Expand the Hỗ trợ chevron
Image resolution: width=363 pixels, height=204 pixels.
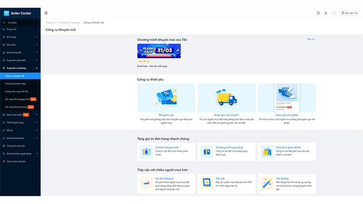coord(37,130)
